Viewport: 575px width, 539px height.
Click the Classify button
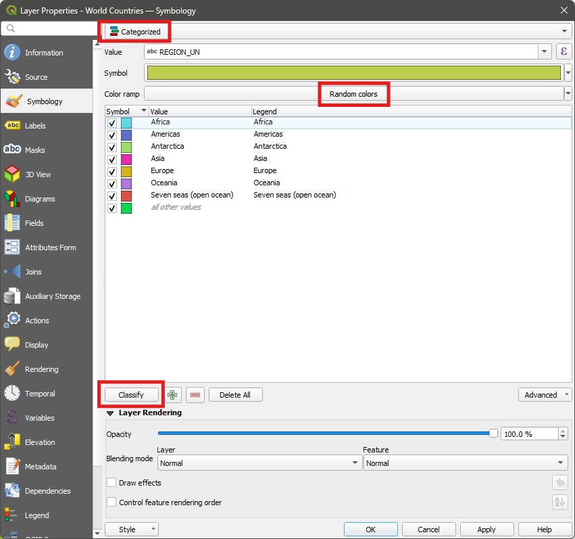coord(131,395)
